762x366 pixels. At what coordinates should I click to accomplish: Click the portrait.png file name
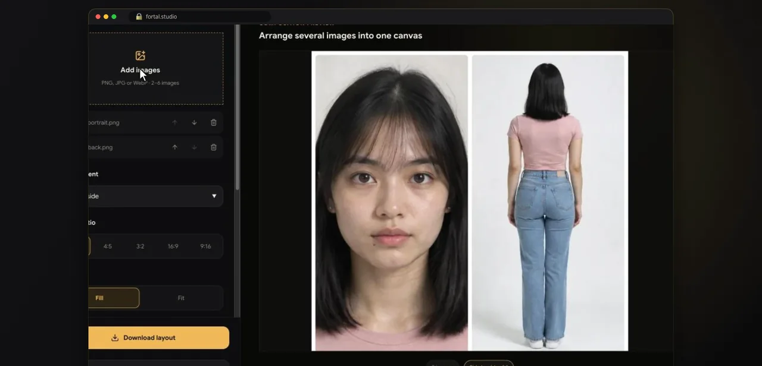pyautogui.click(x=104, y=122)
